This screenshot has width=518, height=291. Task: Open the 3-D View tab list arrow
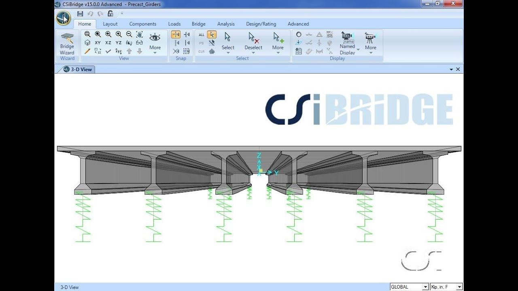click(x=451, y=70)
